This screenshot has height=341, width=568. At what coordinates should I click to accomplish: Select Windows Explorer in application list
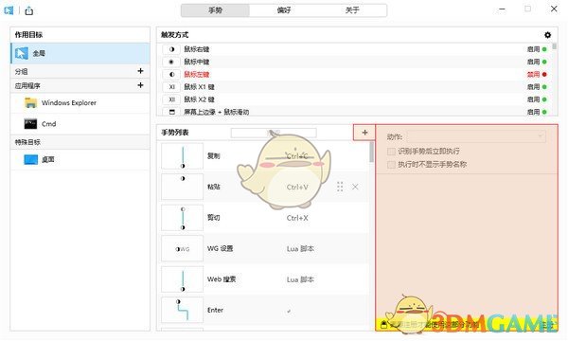pyautogui.click(x=80, y=103)
